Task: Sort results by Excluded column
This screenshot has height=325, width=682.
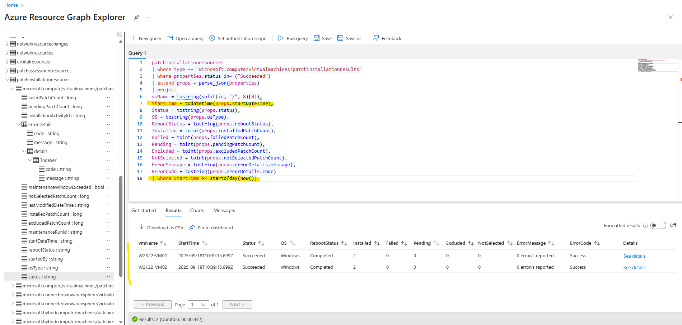Action: click(471, 243)
